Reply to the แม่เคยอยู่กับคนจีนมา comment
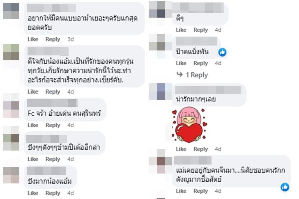 click(x=200, y=191)
